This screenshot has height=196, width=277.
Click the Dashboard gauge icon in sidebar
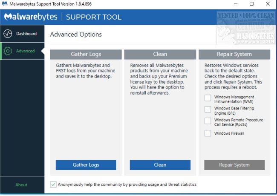pyautogui.click(x=7, y=34)
